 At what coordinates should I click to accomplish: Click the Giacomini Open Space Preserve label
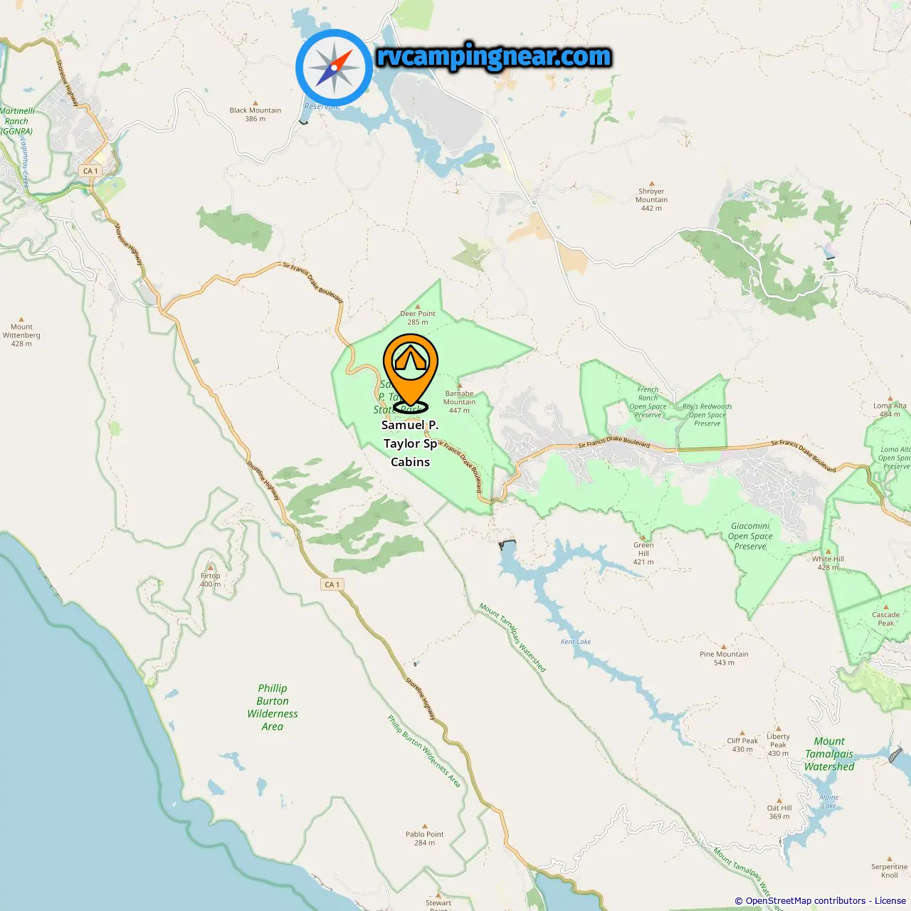pyautogui.click(x=750, y=537)
